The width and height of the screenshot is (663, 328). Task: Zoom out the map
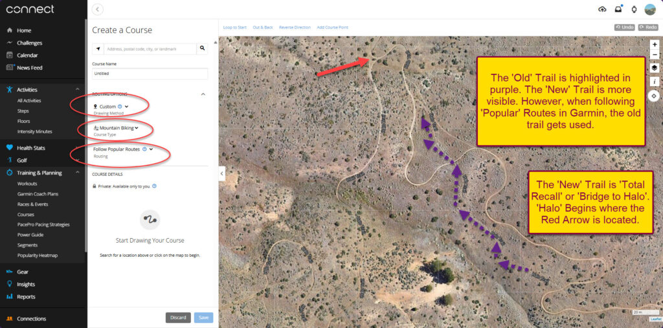point(655,55)
